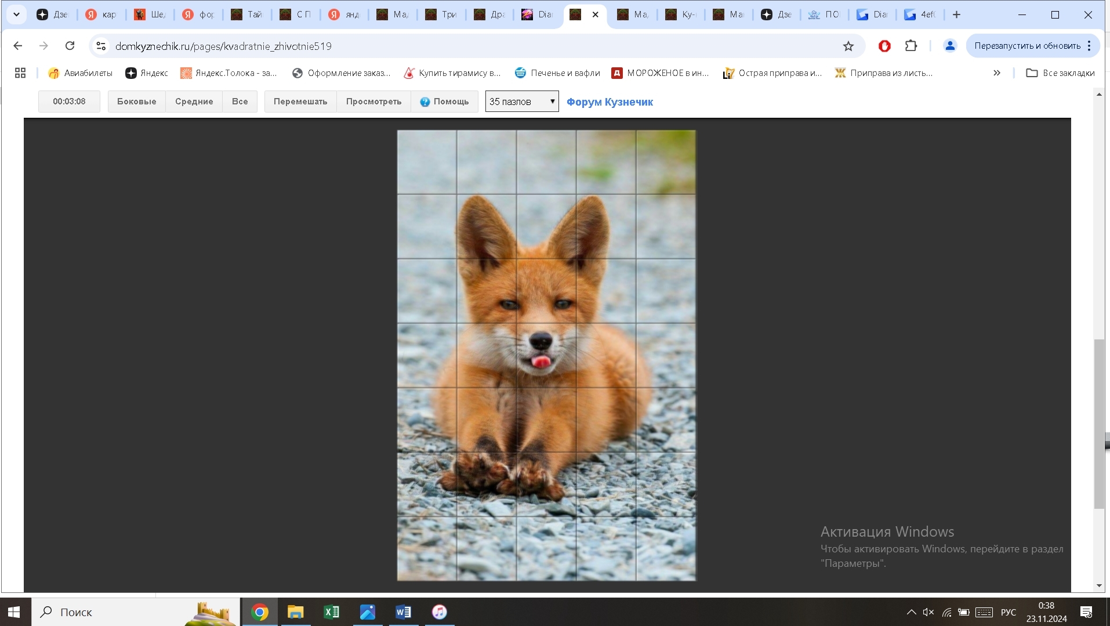The height and width of the screenshot is (626, 1110).
Task: Show Все puzzle pieces
Action: [240, 102]
